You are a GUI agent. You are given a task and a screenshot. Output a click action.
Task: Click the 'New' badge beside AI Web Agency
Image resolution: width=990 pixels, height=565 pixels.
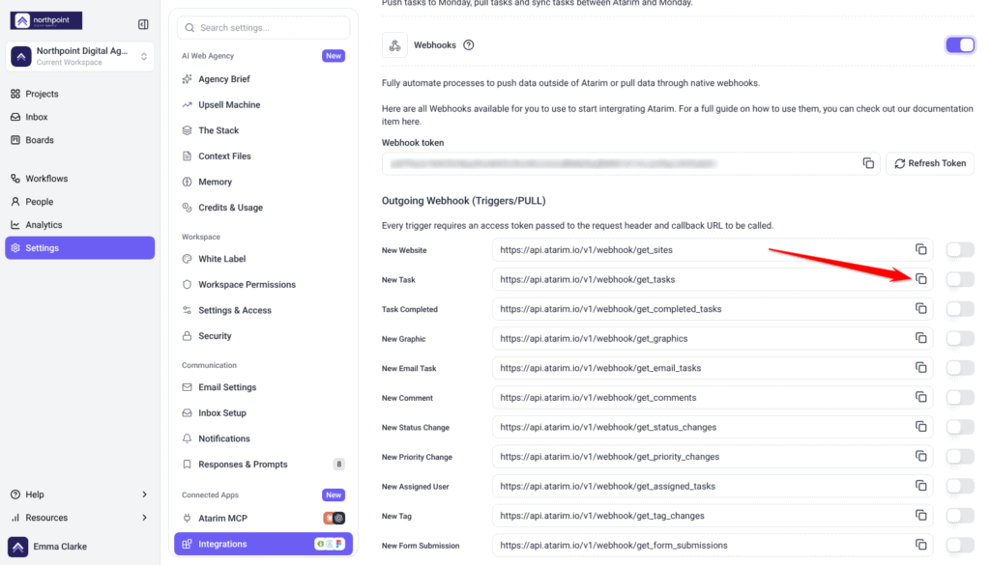[334, 55]
